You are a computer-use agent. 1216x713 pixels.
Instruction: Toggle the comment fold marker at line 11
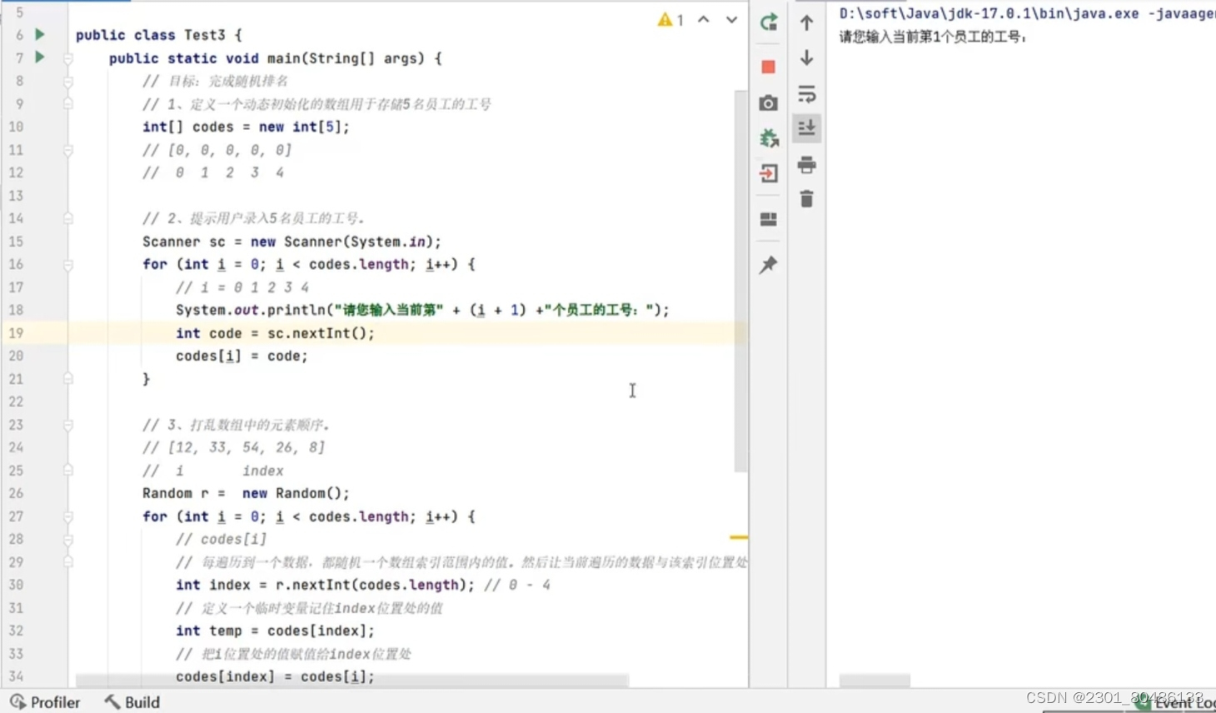click(x=68, y=150)
